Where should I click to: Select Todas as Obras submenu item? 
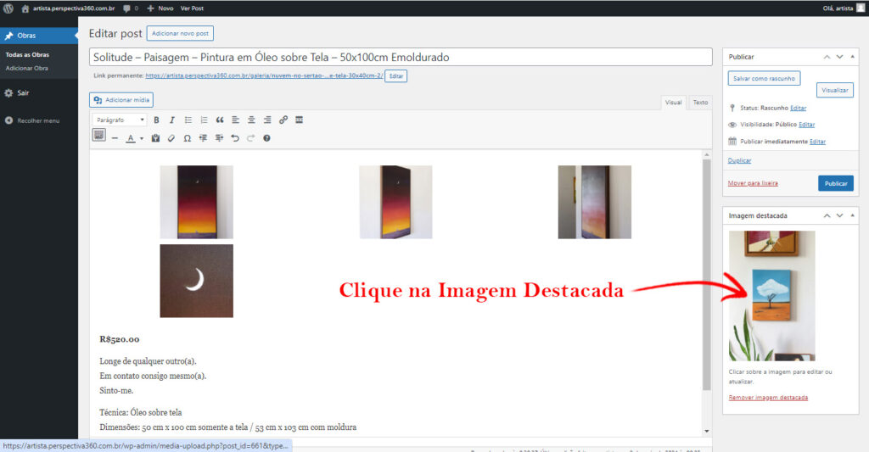pos(27,55)
